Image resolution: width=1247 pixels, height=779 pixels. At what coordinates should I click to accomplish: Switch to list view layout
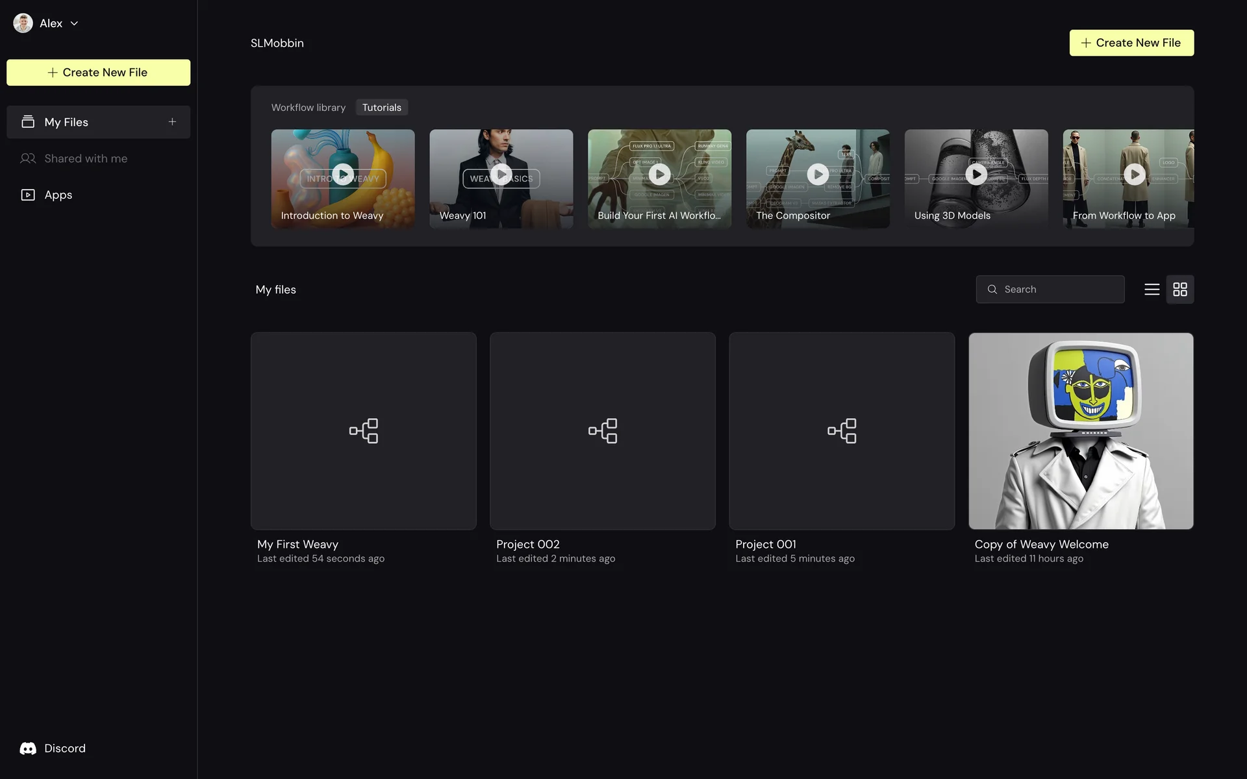click(1152, 290)
